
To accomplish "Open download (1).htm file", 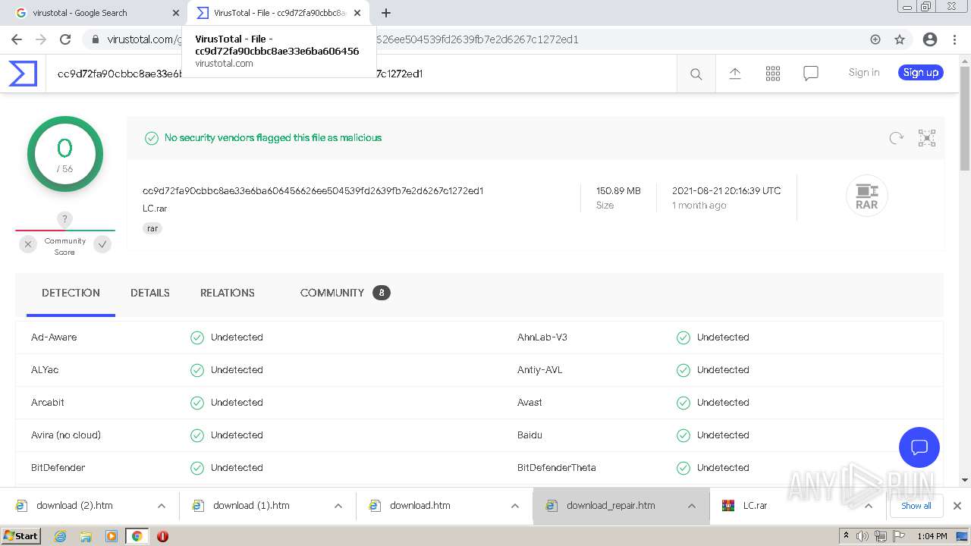I will tap(251, 506).
